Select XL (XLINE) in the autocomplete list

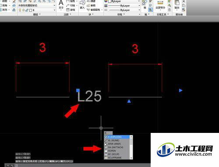(117, 140)
